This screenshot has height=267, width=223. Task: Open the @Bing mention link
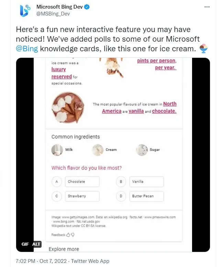[27, 49]
